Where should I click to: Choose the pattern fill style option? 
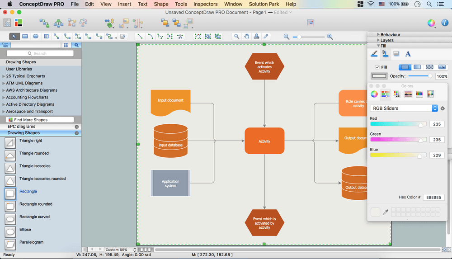pos(429,67)
